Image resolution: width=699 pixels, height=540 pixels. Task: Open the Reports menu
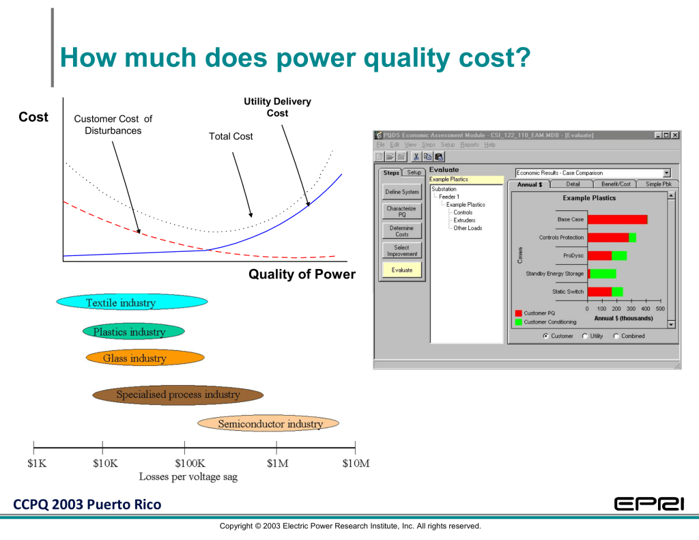(x=469, y=145)
